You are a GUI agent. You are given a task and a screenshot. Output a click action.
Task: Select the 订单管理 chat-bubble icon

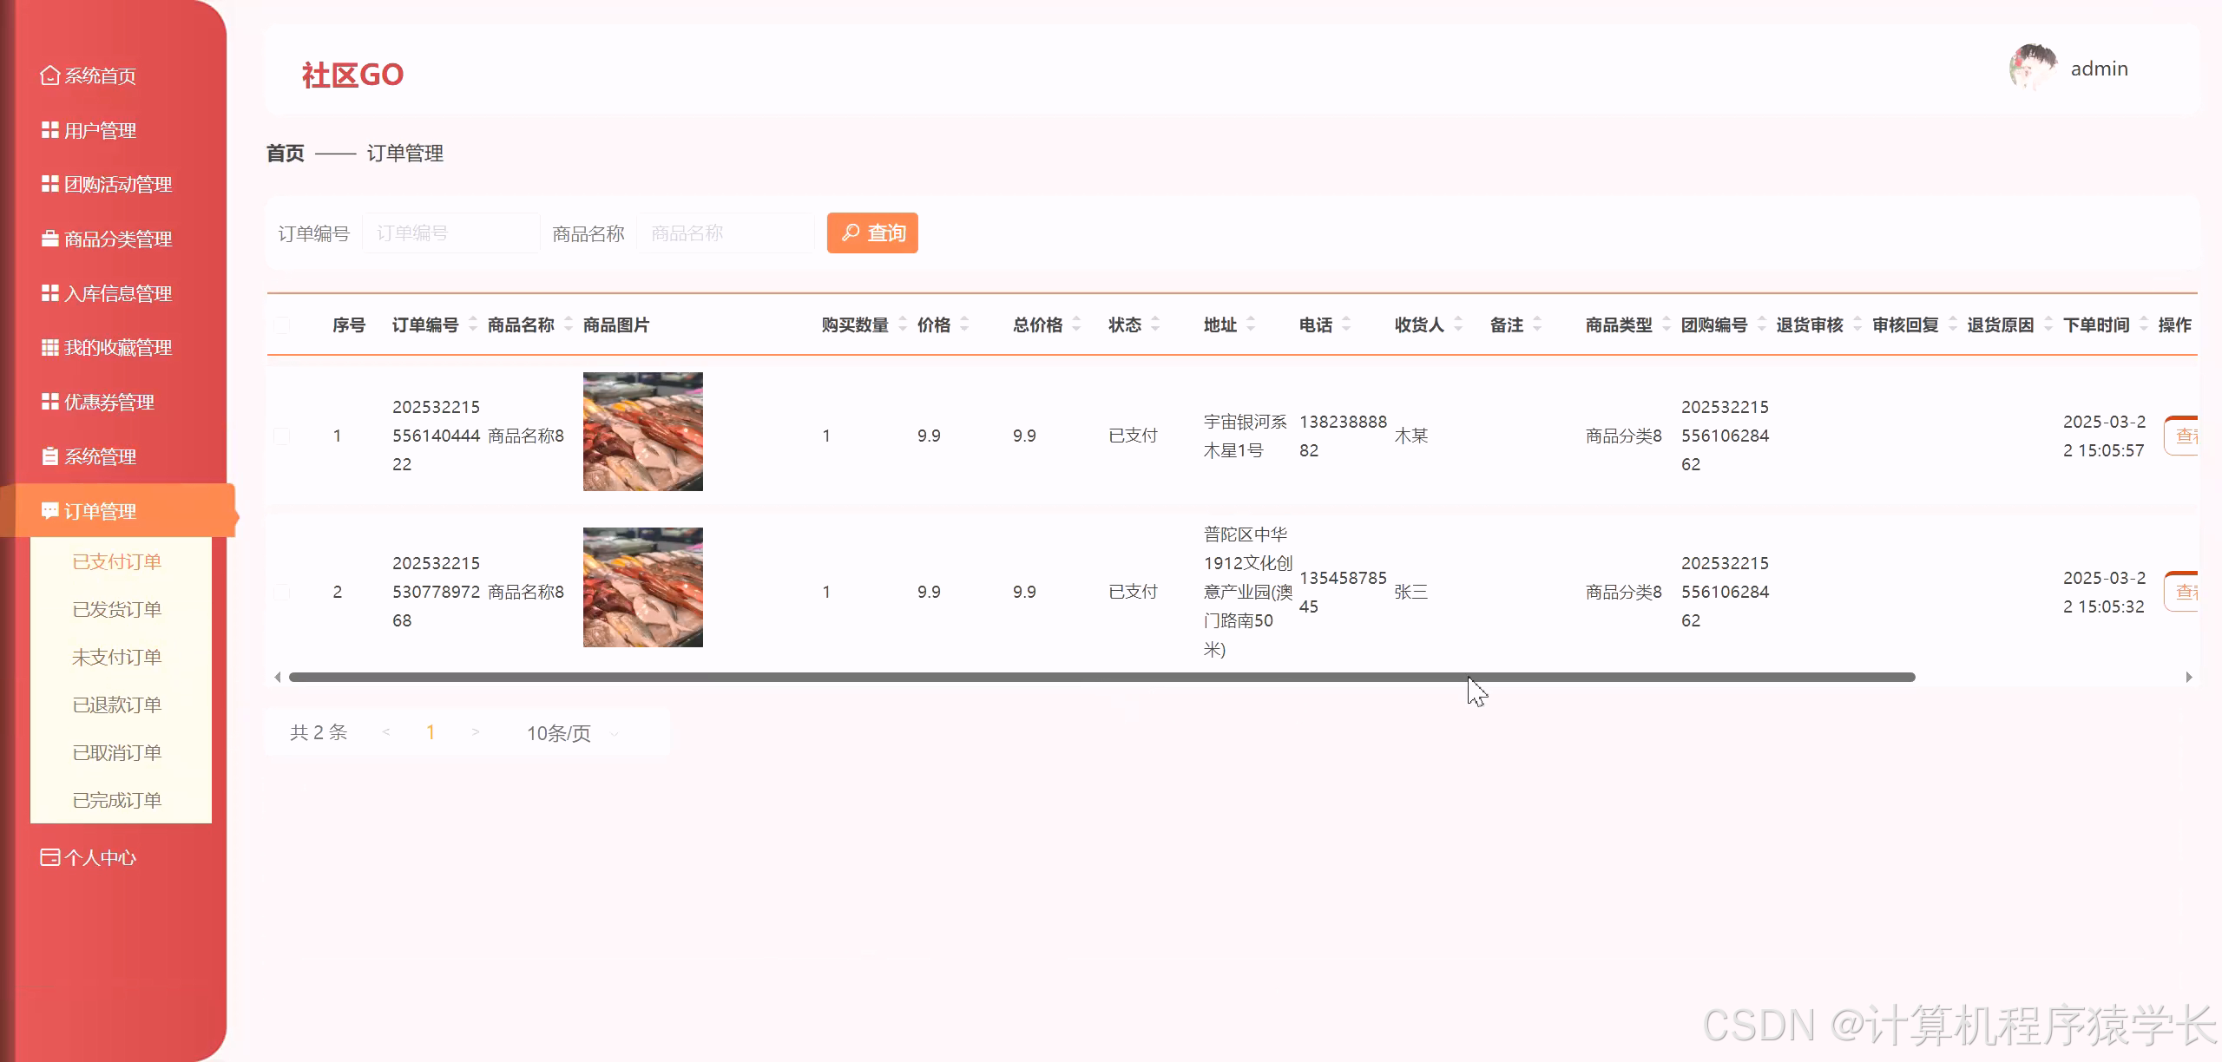coord(49,511)
